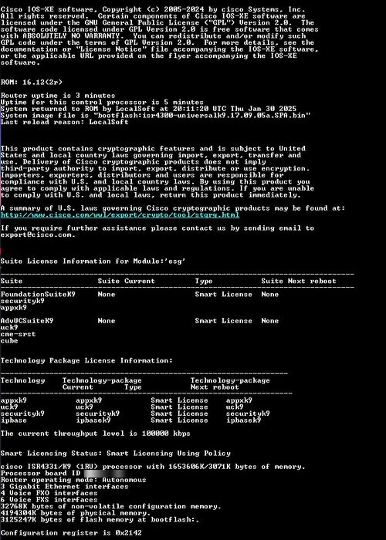Viewport: 386px width, 540px height.
Task: Click the 'This product contains cryptographic features' line
Action: click(x=153, y=148)
